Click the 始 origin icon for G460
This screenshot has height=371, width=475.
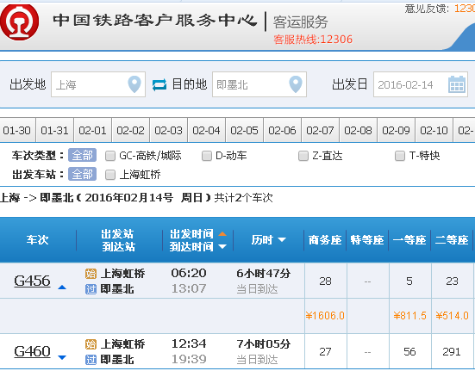point(91,344)
